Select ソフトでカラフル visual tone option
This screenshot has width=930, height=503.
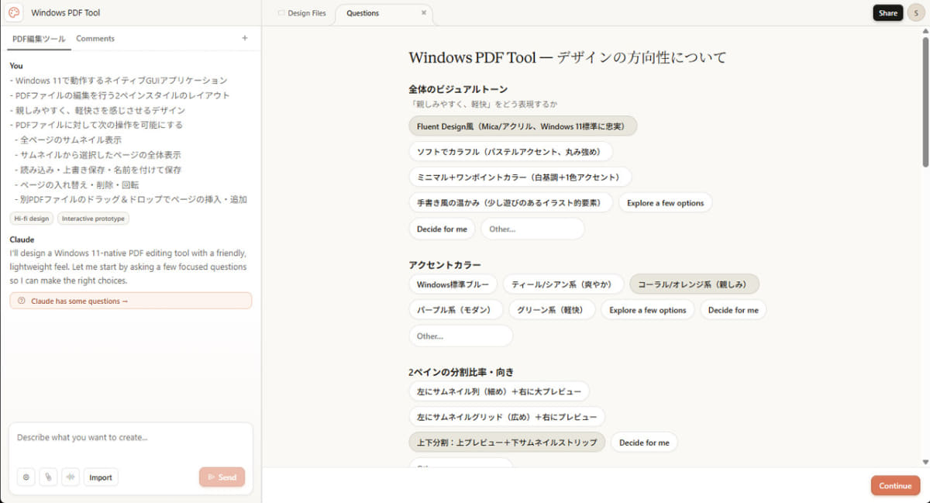(510, 151)
